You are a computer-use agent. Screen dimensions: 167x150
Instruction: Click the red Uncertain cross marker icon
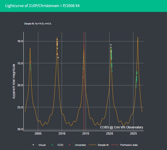pos(70,145)
